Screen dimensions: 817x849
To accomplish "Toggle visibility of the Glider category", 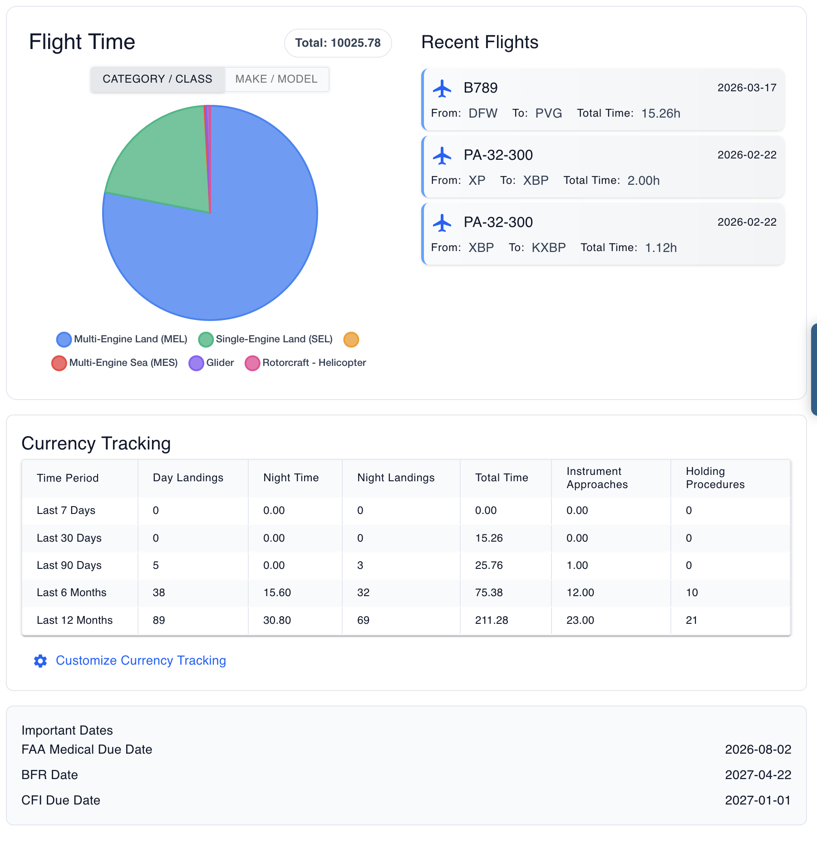I will pyautogui.click(x=214, y=363).
